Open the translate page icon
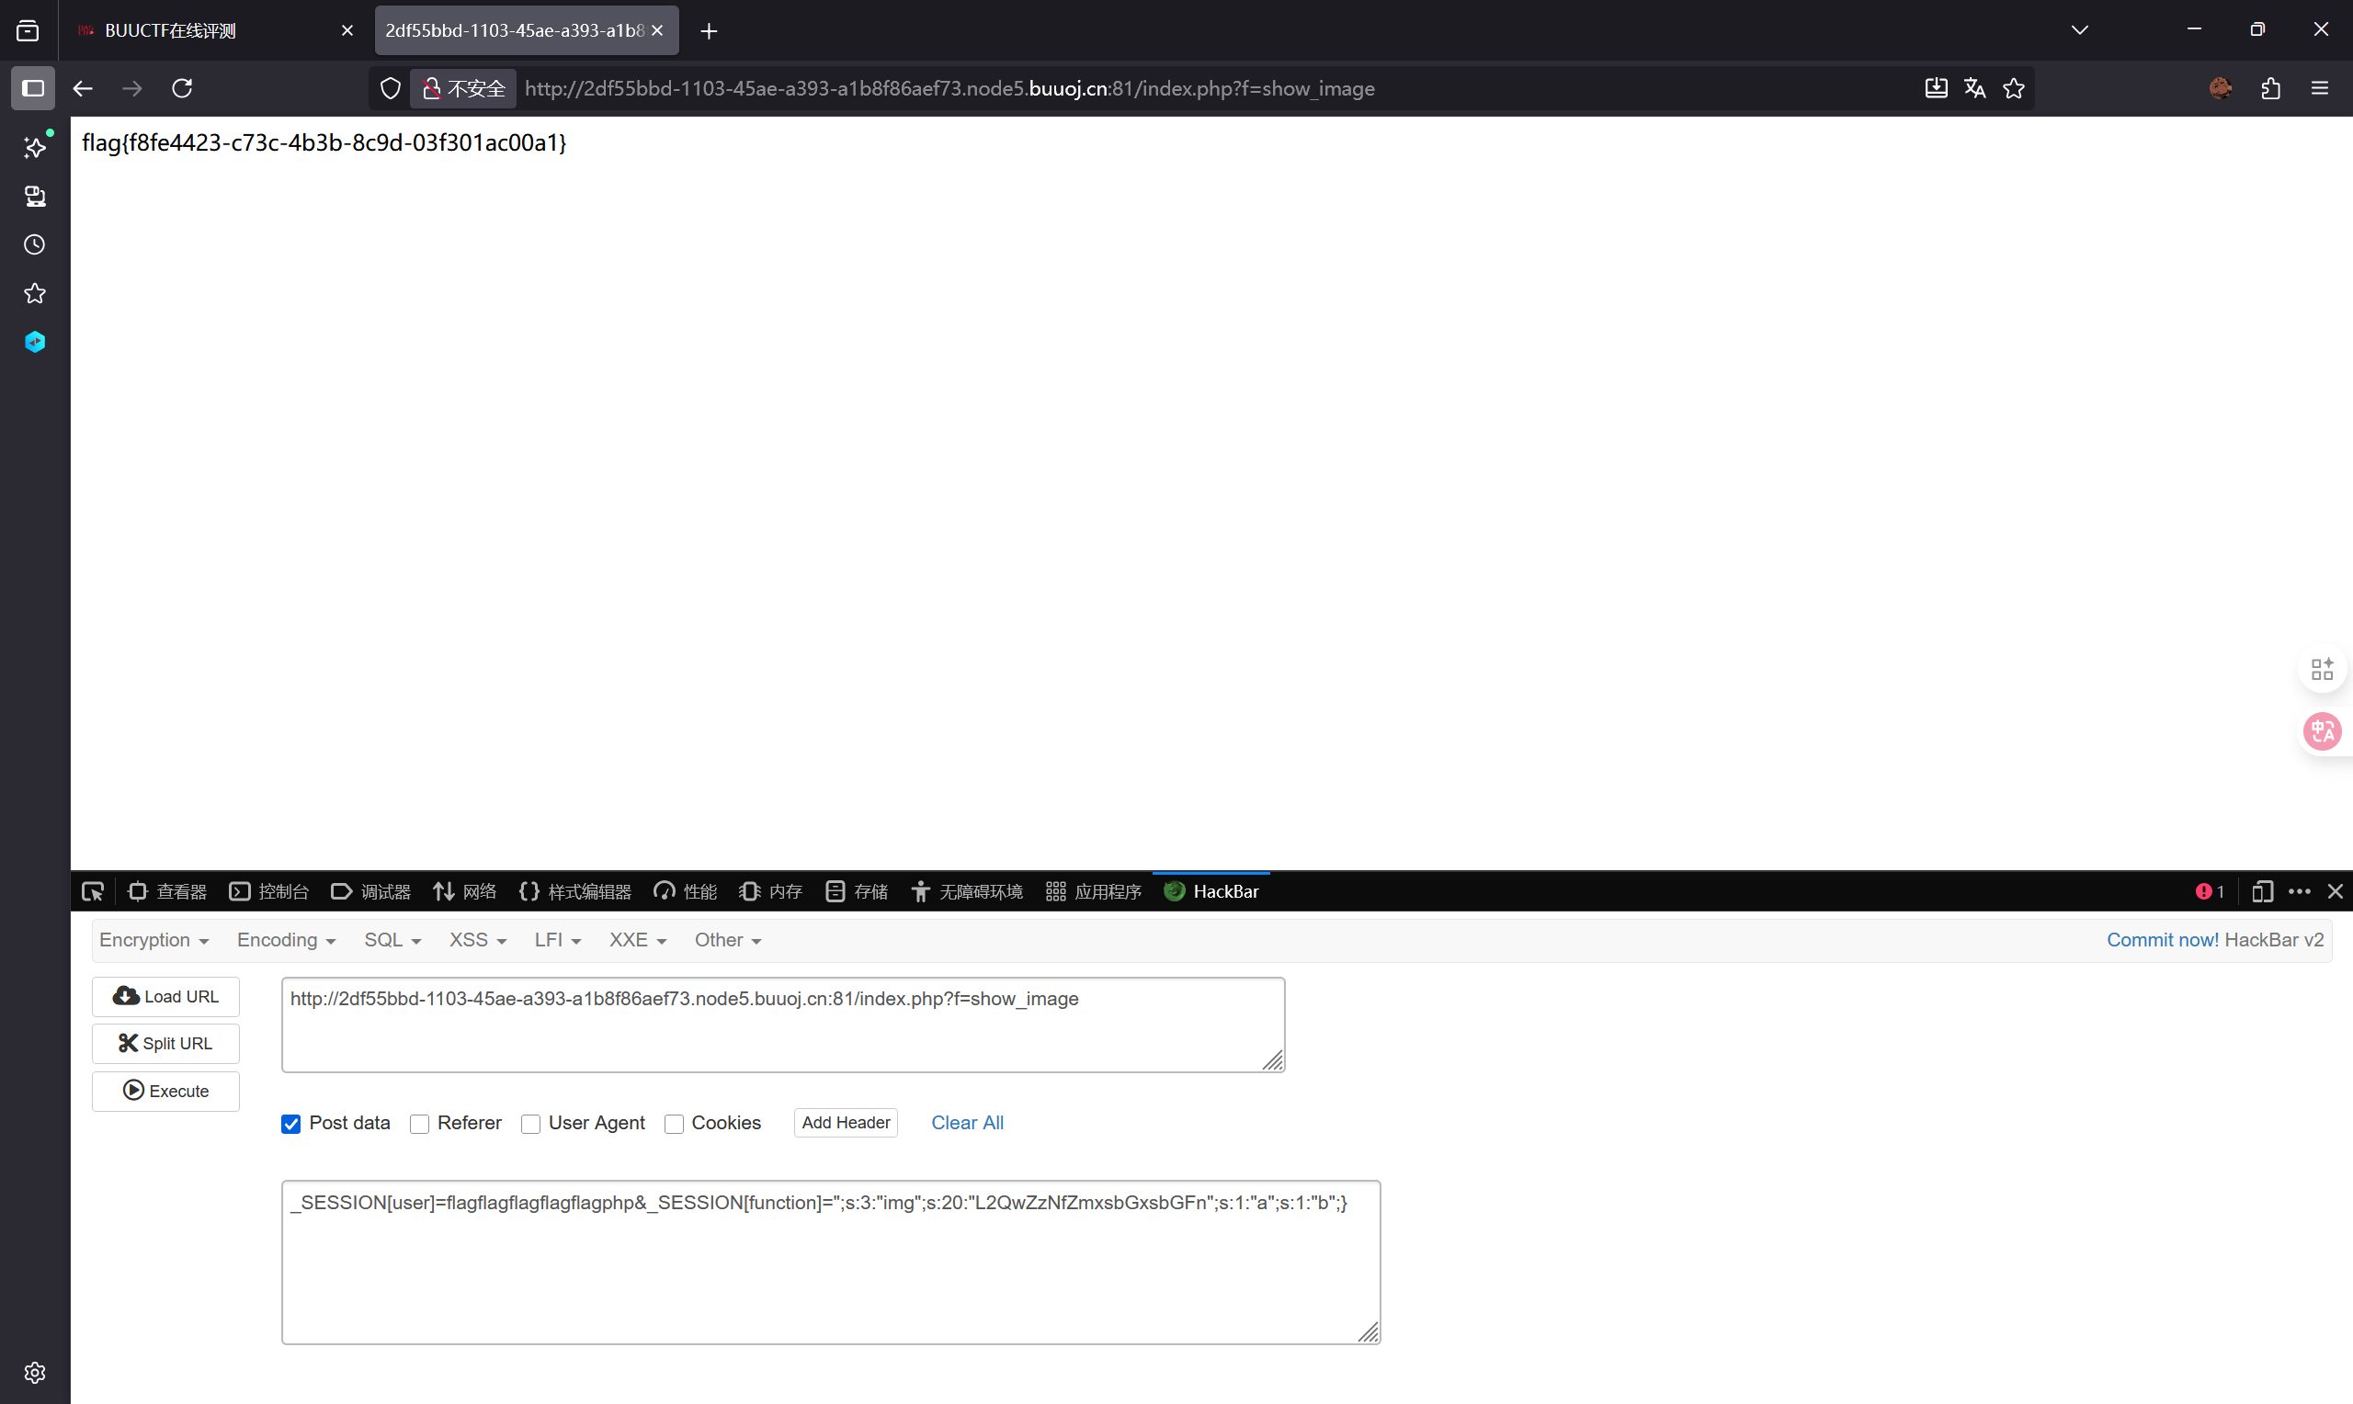Screen dimensions: 2353x1404 click(1974, 88)
